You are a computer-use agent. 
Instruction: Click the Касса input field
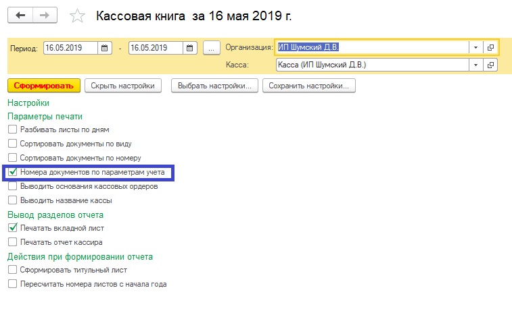point(372,65)
